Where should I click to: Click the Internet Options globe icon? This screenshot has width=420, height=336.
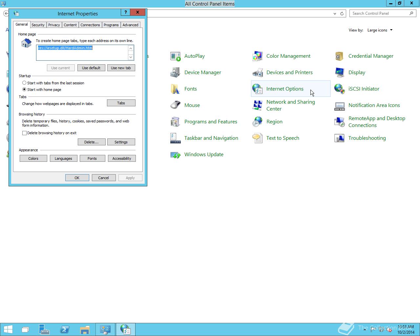(258, 89)
